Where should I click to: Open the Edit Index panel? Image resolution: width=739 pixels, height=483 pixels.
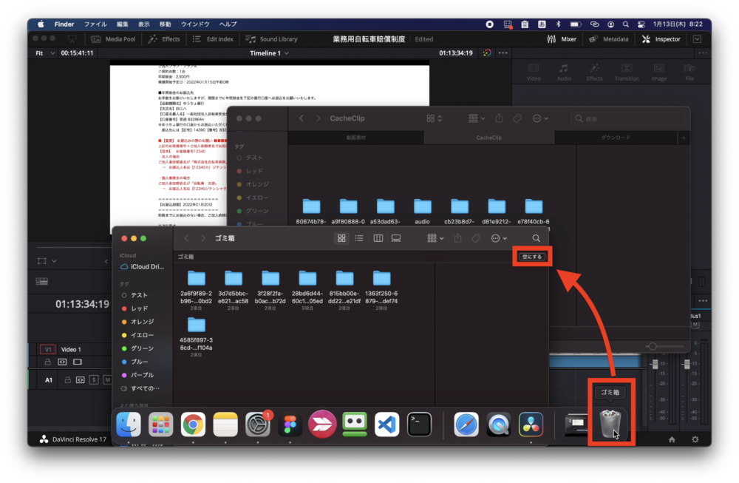pos(213,39)
